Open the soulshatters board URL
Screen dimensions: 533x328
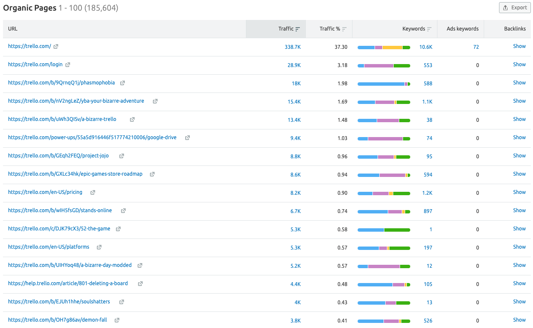pyautogui.click(x=59, y=302)
